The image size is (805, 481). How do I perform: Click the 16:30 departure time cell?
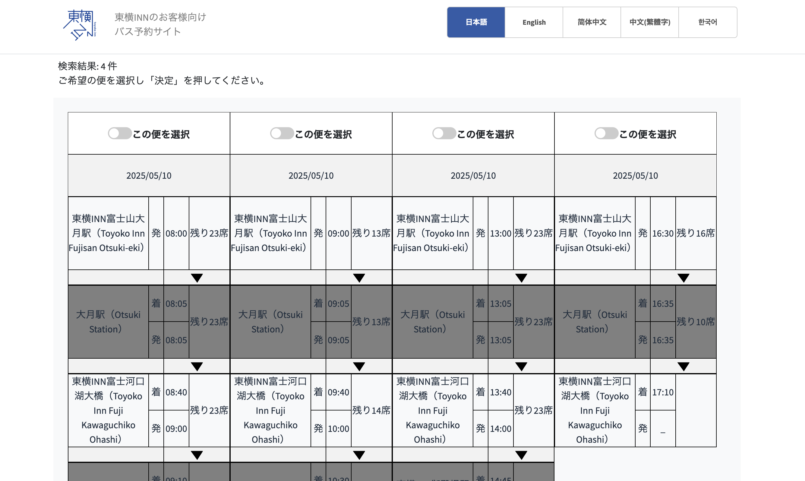[x=663, y=233]
